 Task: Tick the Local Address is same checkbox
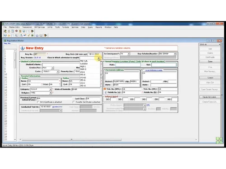[x=143, y=70]
